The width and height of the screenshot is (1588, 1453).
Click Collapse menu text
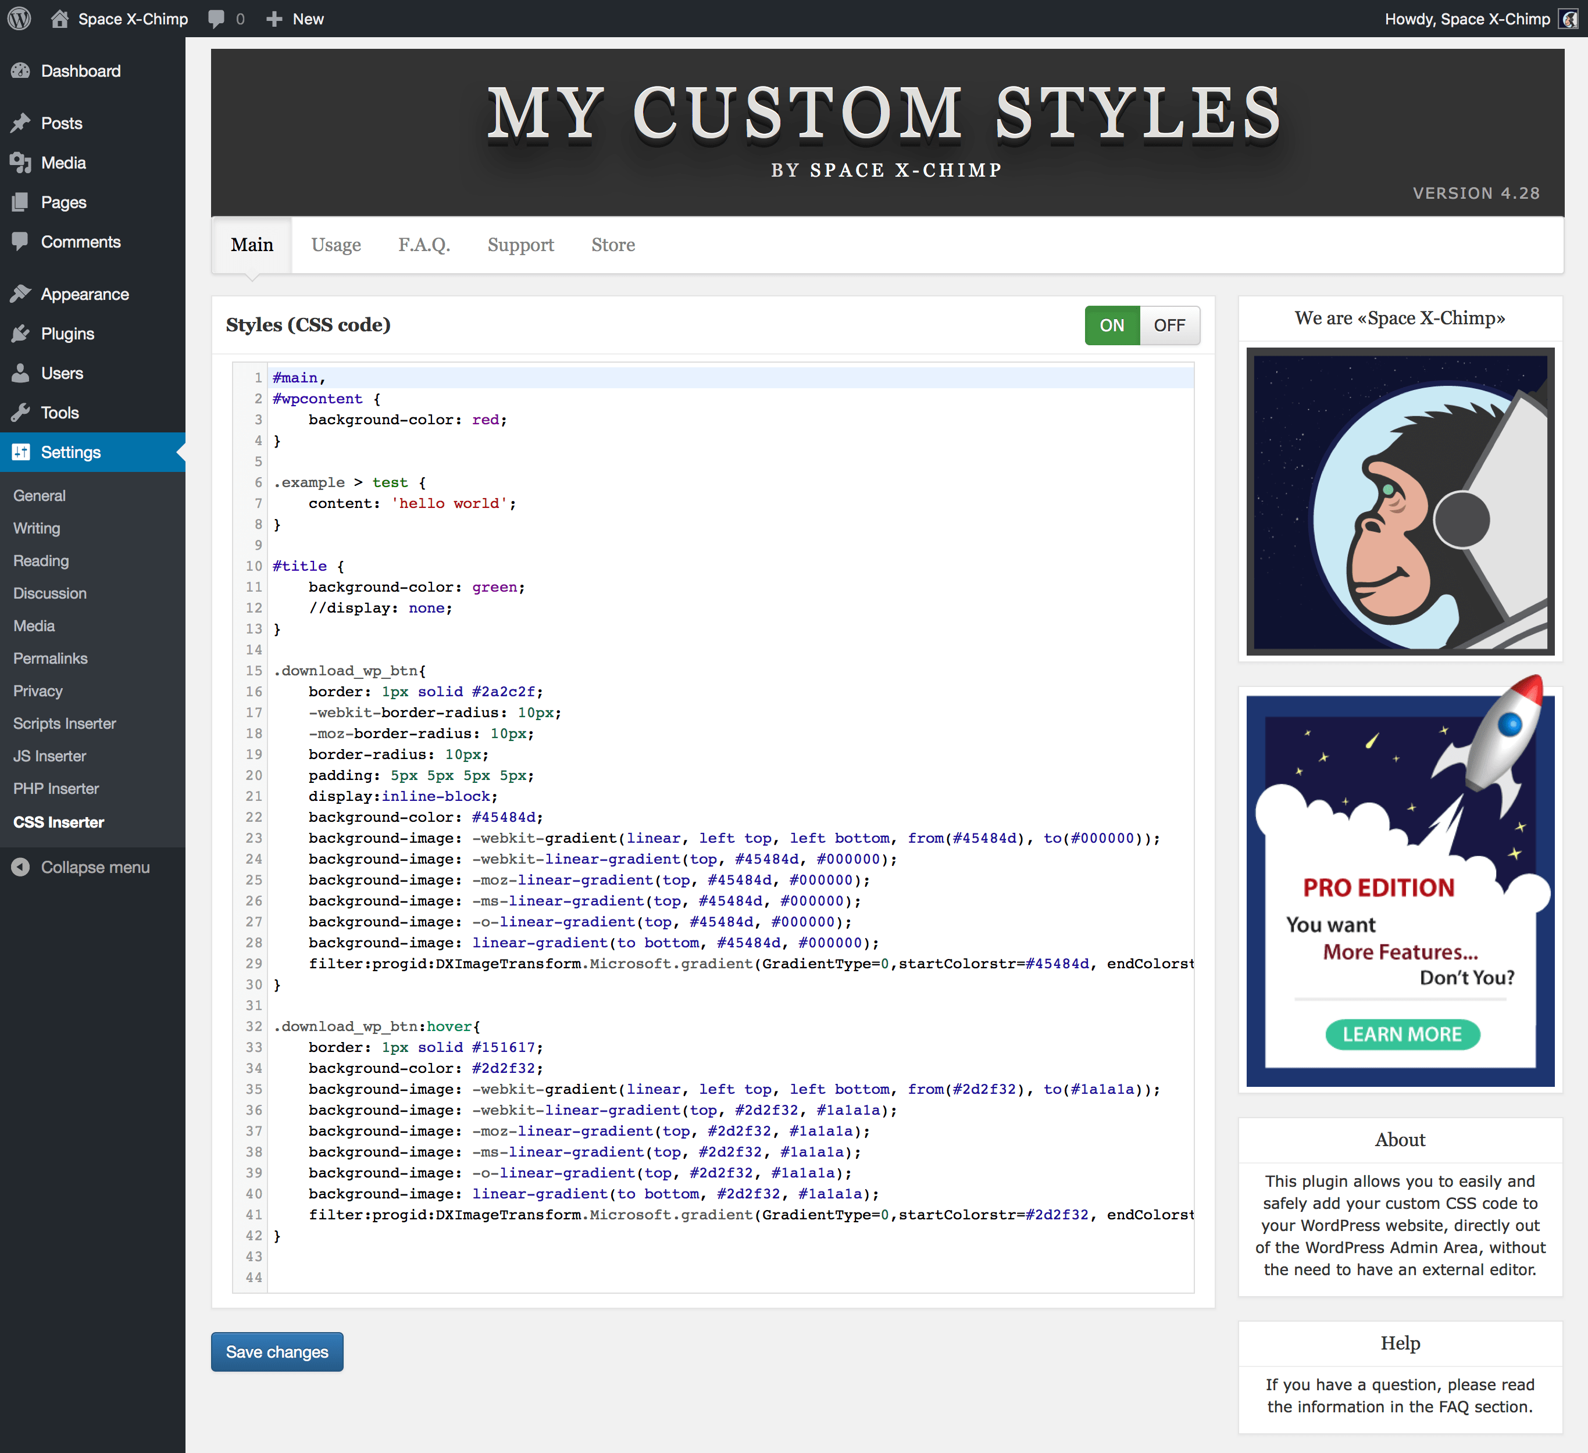point(95,867)
